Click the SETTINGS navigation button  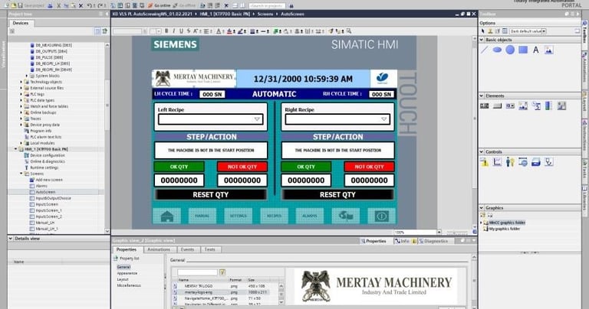coord(239,216)
